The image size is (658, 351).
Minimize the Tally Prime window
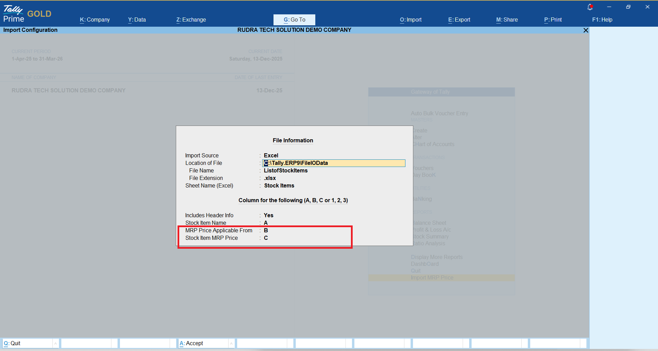click(x=609, y=7)
